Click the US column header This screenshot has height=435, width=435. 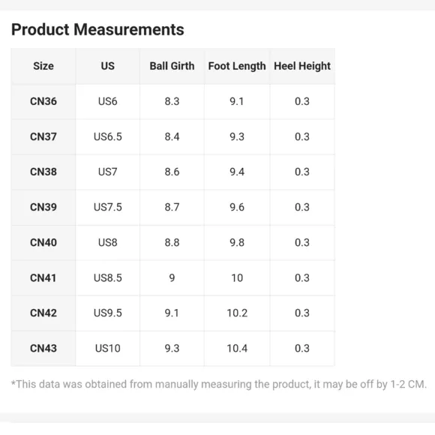click(108, 66)
